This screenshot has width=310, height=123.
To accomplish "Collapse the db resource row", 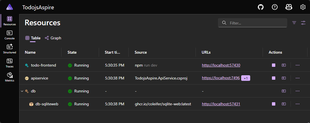I will click(x=22, y=91).
